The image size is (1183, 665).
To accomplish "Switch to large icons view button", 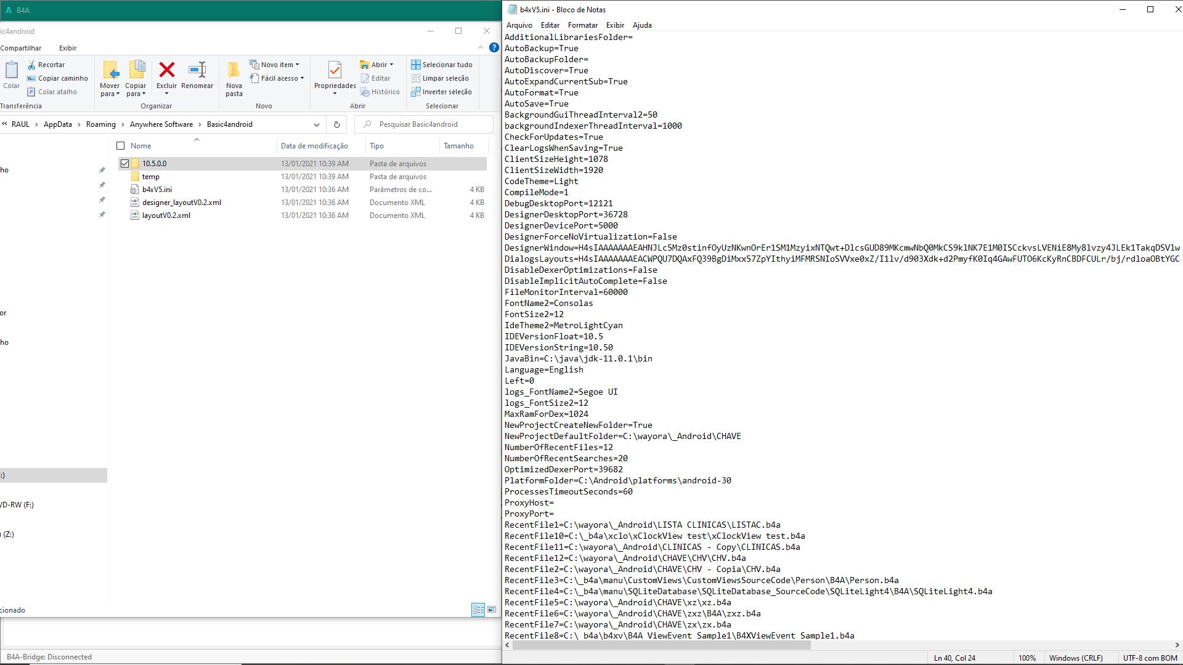I will click(x=492, y=610).
